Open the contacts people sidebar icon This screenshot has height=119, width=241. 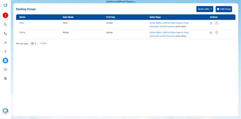coord(5,42)
